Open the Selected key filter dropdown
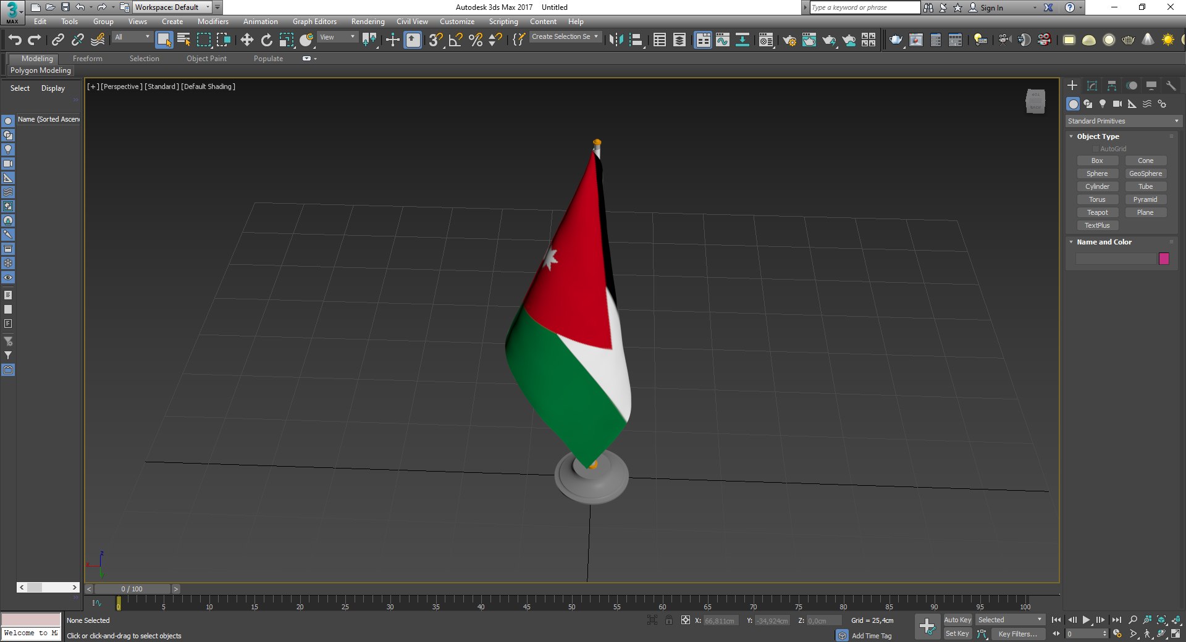This screenshot has height=642, width=1186. tap(1011, 620)
